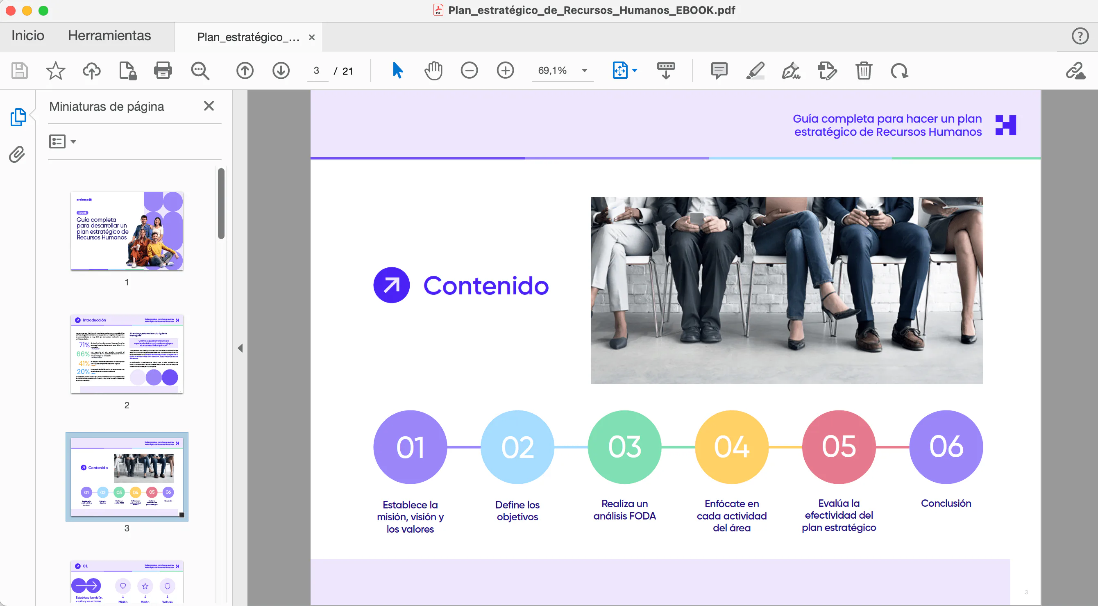Open the comments annotation tool
The height and width of the screenshot is (606, 1098).
coord(719,71)
